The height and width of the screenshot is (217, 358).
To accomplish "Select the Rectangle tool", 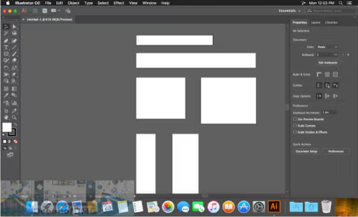I will click(x=6, y=54).
